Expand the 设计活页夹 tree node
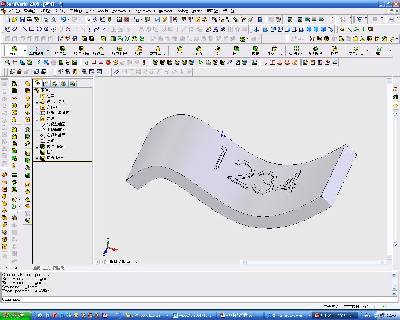The width and height of the screenshot is (400, 320). tap(37, 102)
